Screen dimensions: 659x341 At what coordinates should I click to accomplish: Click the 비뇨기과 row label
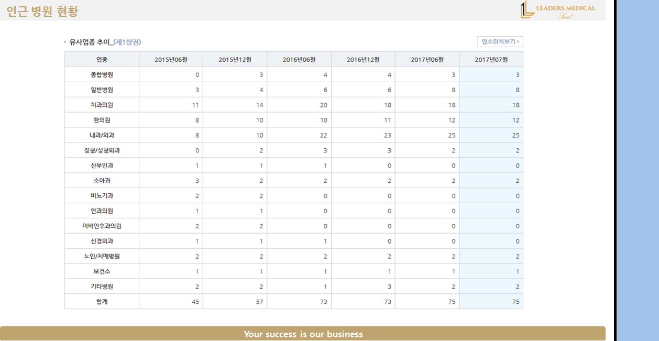point(102,196)
